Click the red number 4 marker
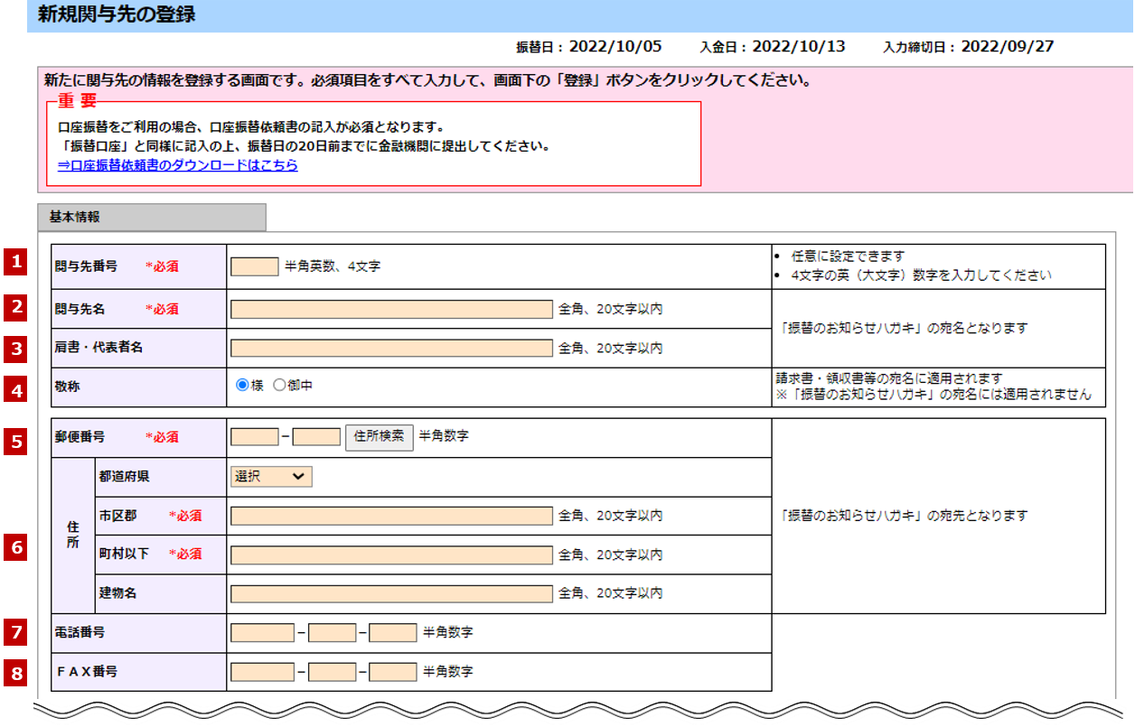 coord(15,391)
